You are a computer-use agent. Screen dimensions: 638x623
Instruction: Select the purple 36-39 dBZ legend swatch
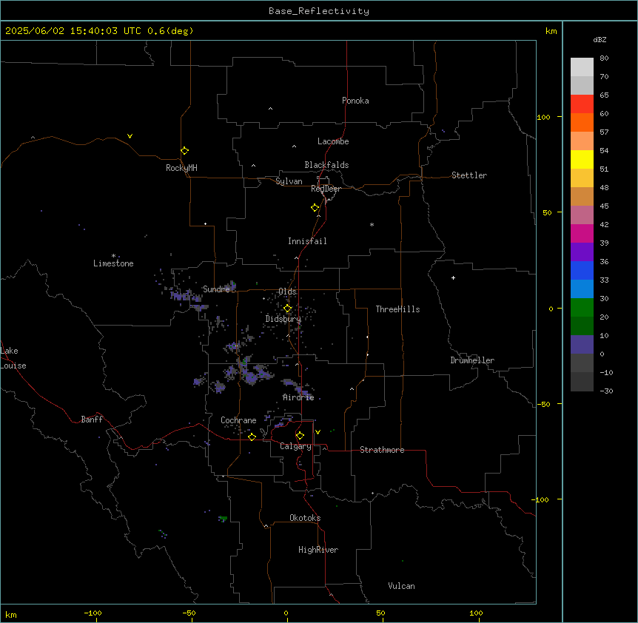(582, 252)
